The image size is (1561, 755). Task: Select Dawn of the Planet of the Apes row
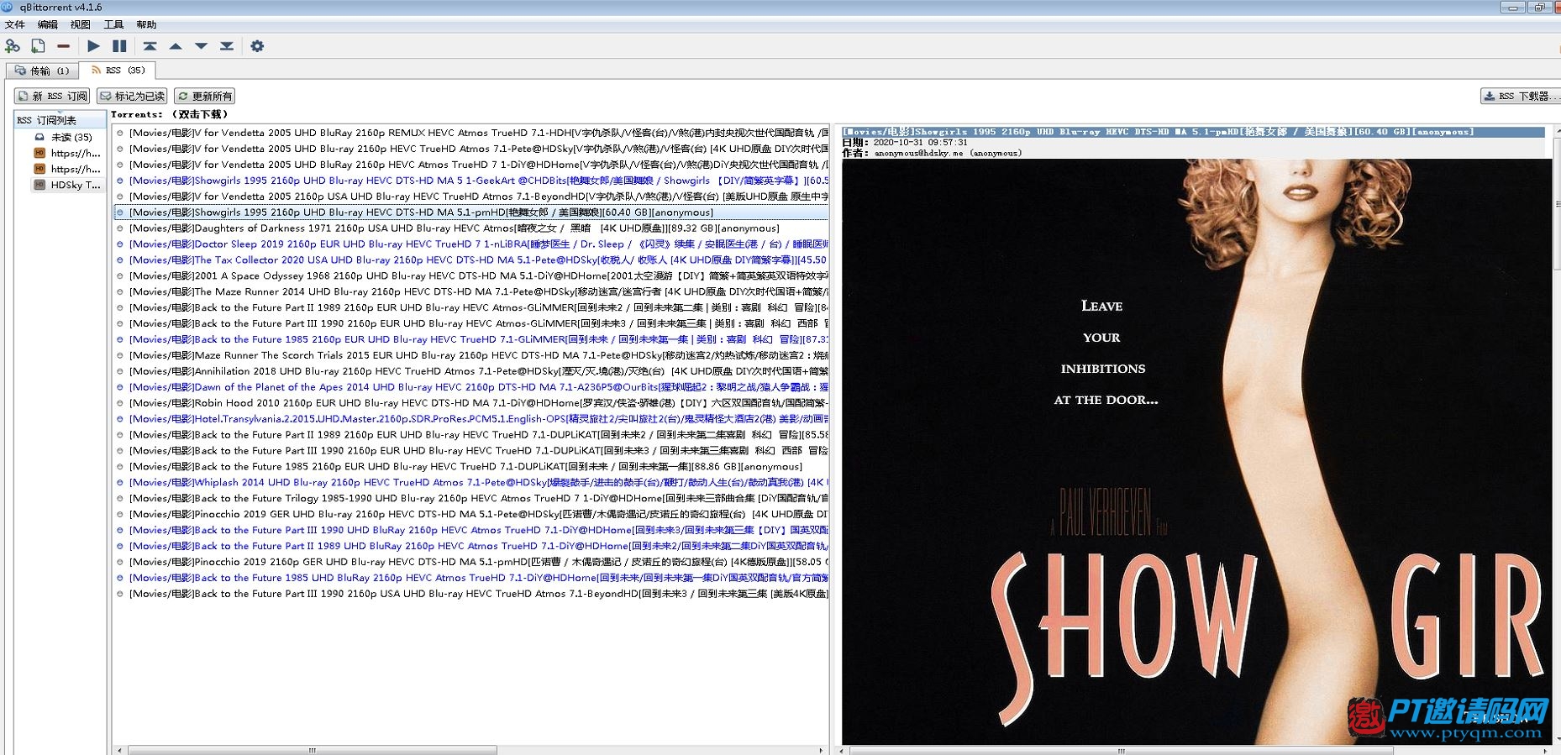pyautogui.click(x=471, y=387)
